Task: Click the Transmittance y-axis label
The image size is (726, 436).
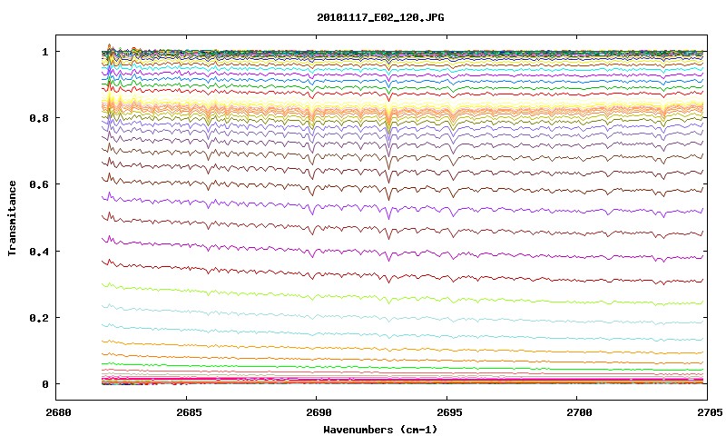Action: tap(12, 218)
